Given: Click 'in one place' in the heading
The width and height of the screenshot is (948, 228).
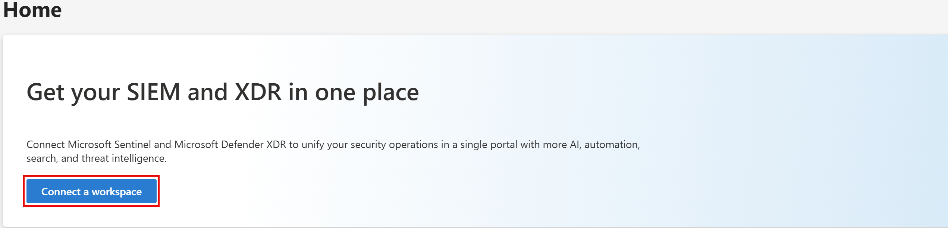Looking at the screenshot, I should click(x=354, y=93).
